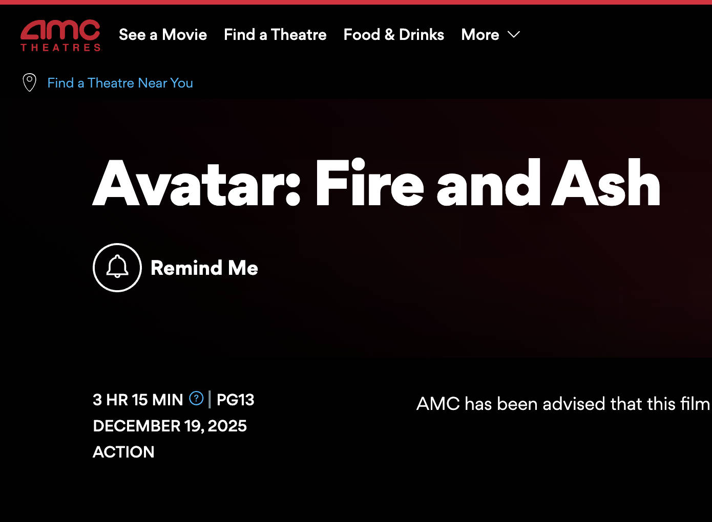The height and width of the screenshot is (522, 712).
Task: Click the AMC Theatres logo
Action: 60,31
